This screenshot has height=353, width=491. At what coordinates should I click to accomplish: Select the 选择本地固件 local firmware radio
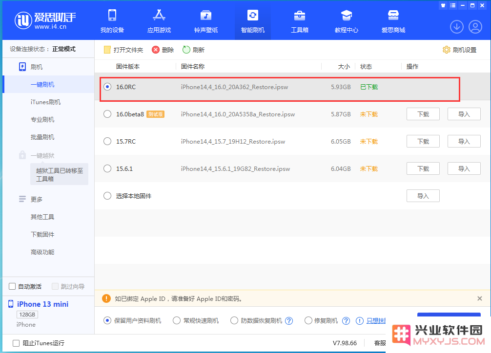click(107, 196)
